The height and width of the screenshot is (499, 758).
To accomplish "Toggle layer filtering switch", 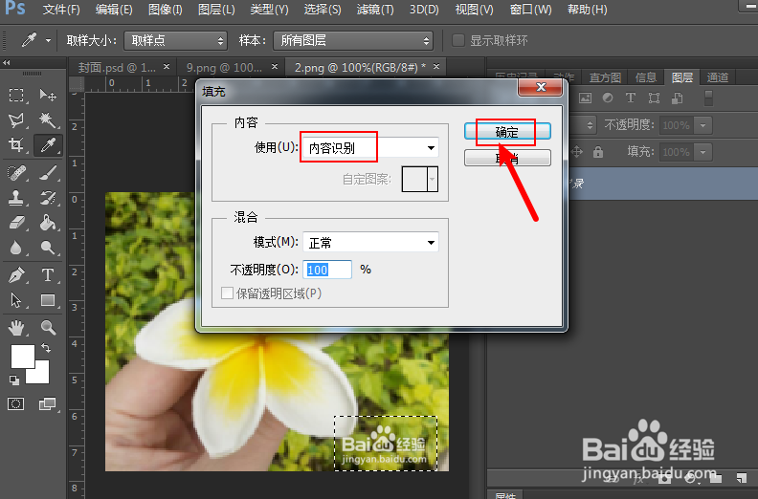I will click(708, 98).
